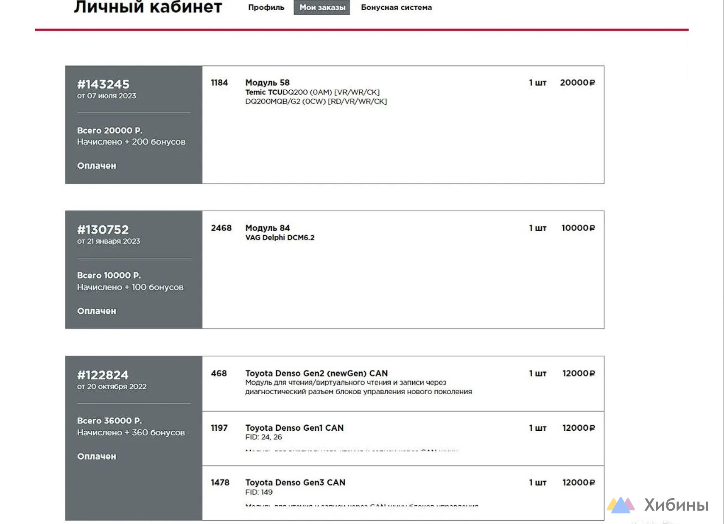Click Модуль для чтения/виртуального чтения description
The height and width of the screenshot is (524, 724).
(x=358, y=387)
